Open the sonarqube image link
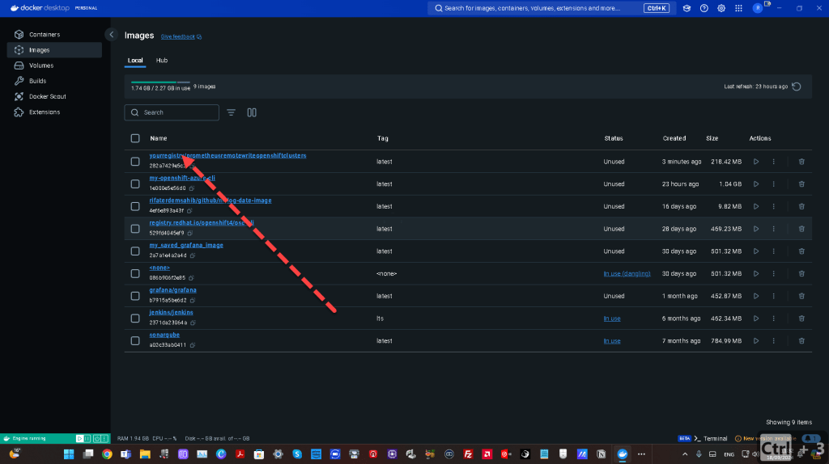 click(164, 335)
